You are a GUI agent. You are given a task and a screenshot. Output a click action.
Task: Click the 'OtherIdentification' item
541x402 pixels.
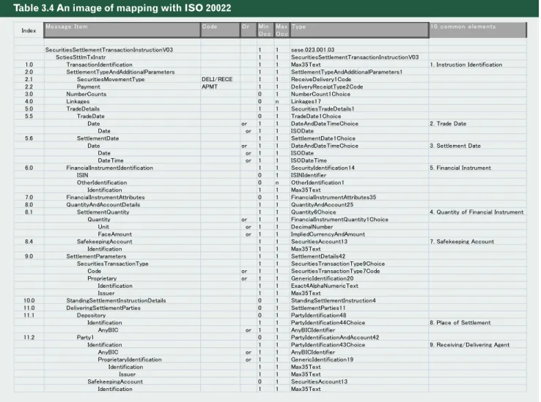[102, 183]
